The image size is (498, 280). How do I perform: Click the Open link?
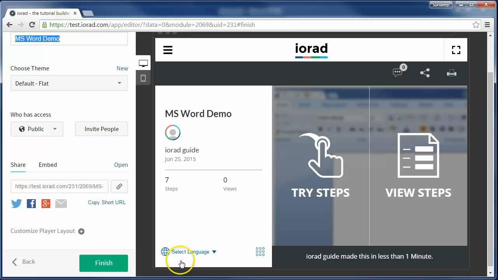tap(121, 165)
